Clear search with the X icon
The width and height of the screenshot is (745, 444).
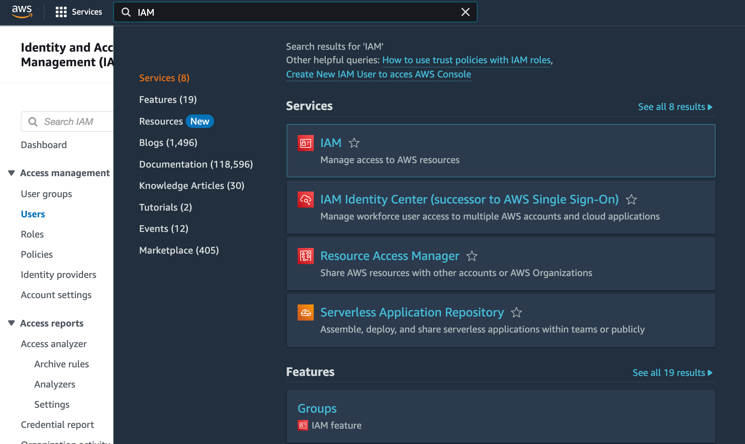click(465, 12)
